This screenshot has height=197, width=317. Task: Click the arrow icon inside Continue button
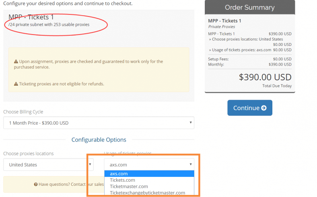coord(264,108)
